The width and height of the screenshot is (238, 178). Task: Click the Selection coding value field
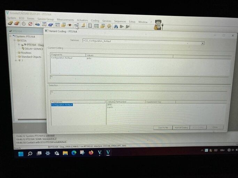[x=139, y=92]
